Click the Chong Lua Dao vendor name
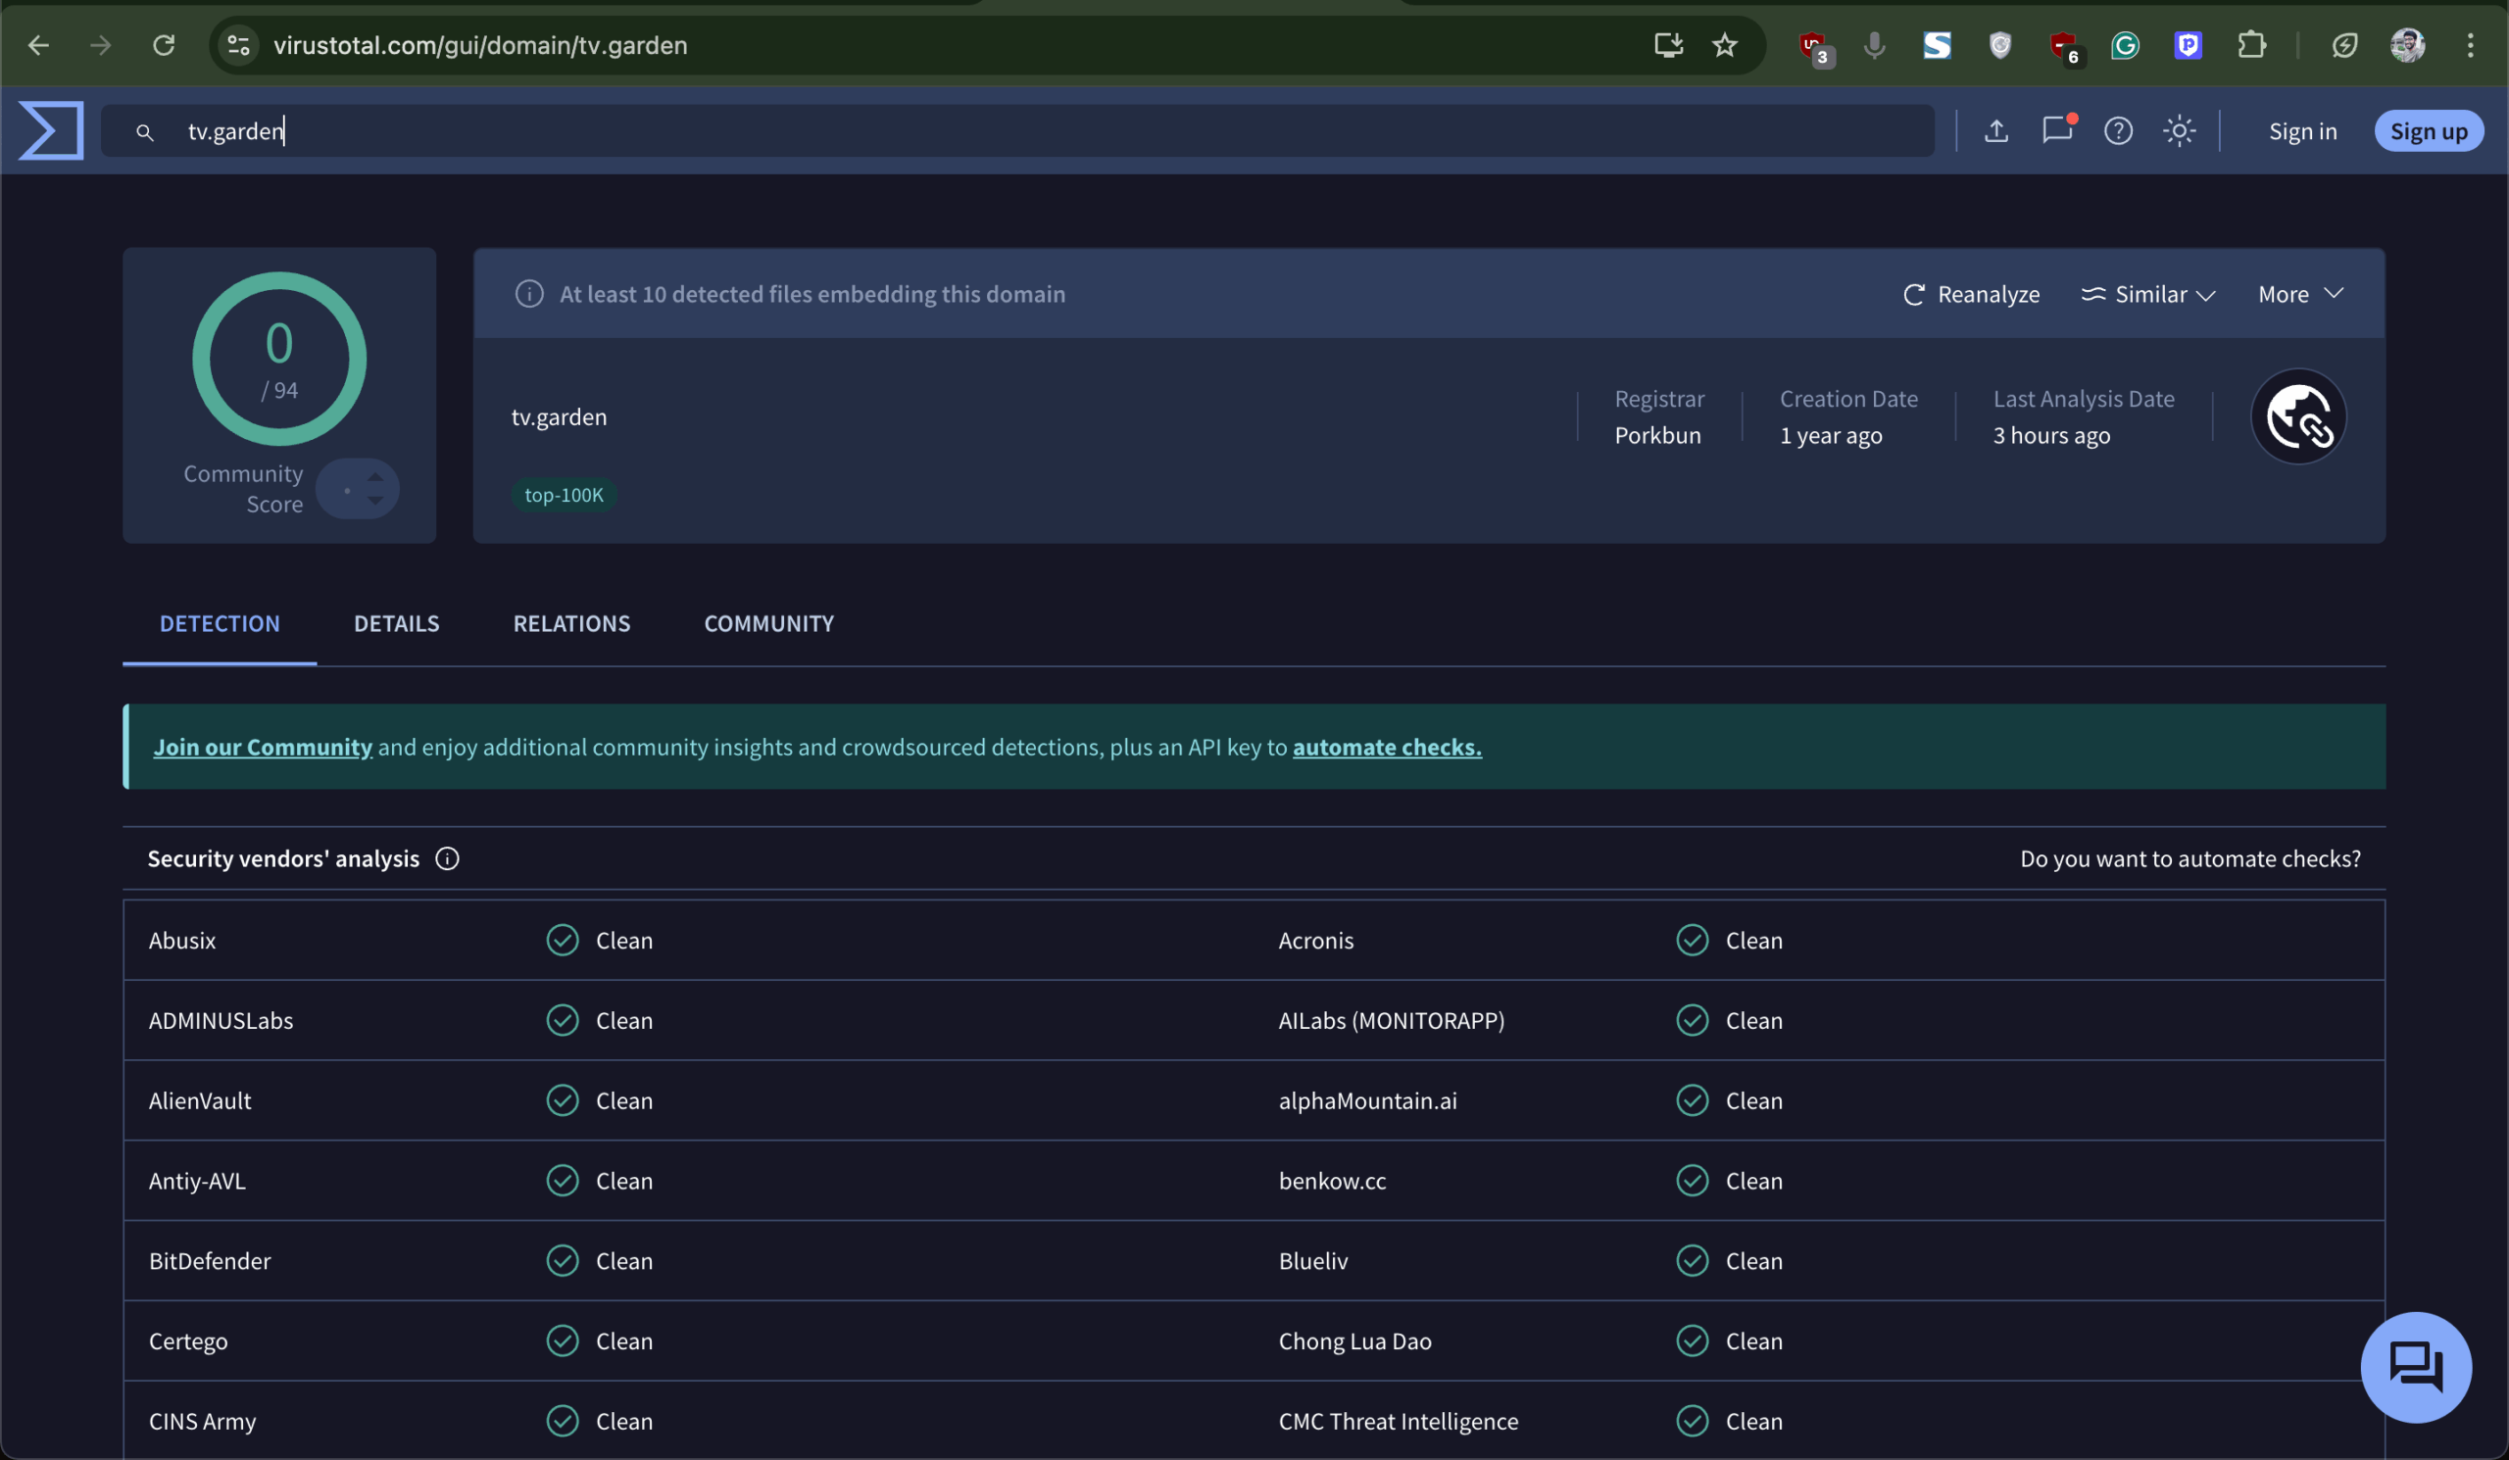 (x=1355, y=1340)
